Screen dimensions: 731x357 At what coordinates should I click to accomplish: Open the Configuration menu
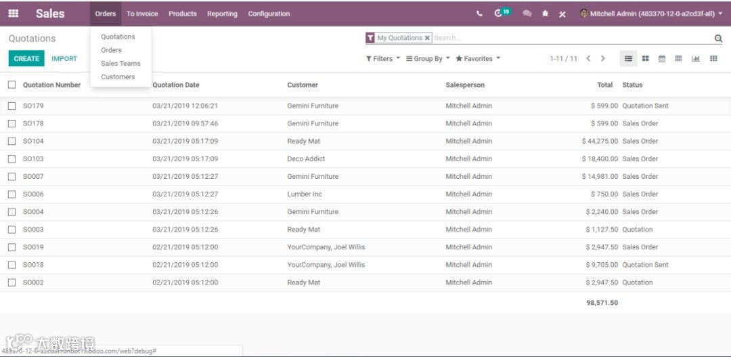click(269, 14)
